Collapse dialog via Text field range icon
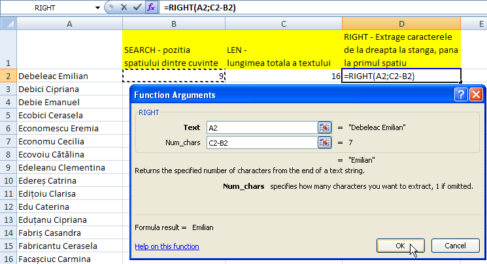The height and width of the screenshot is (264, 487). click(x=324, y=127)
